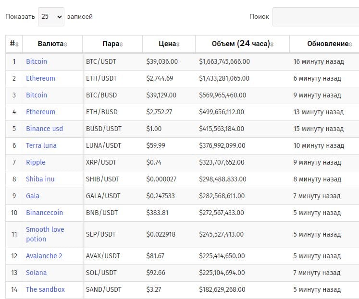Sort table by Валюта column sort icon
Image resolution: width=359 pixels, height=299 pixels.
[x=65, y=44]
